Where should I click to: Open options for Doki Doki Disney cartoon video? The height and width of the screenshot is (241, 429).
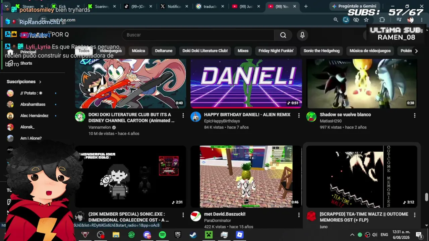(183, 115)
